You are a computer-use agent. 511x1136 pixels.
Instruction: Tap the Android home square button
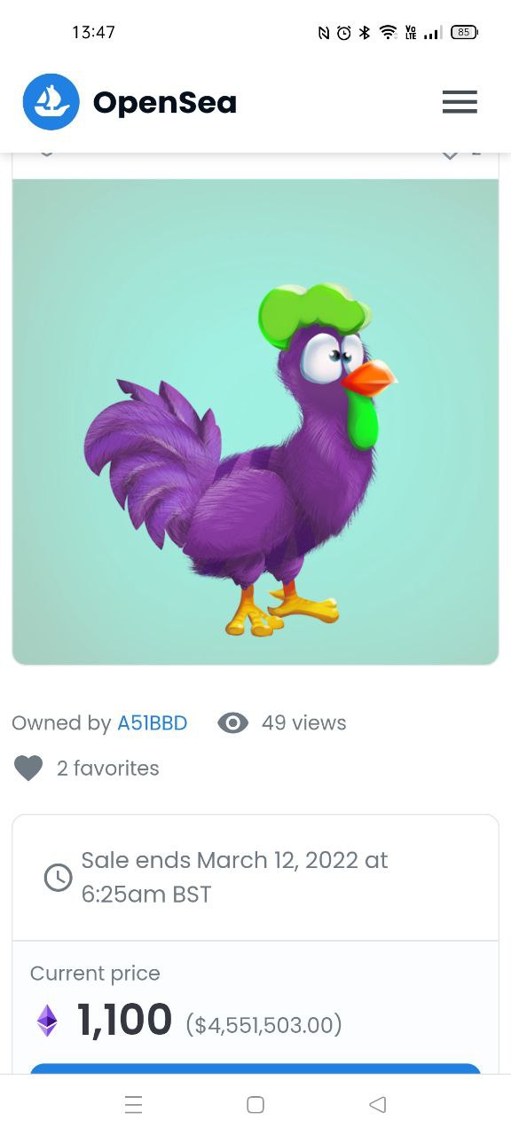(255, 1105)
